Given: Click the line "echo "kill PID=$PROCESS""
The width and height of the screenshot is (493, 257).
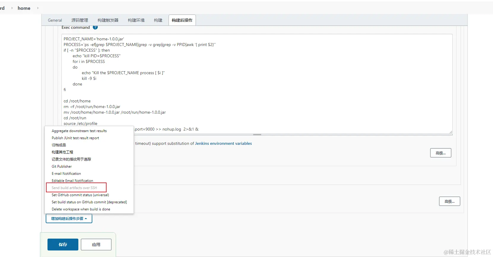Looking at the screenshot, I should (96, 56).
